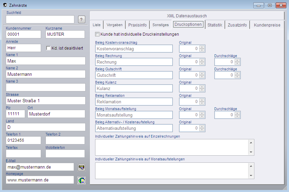Viewport: 289px width, 192px height.
Task: Click the question mark search help button
Action: (x=82, y=19)
